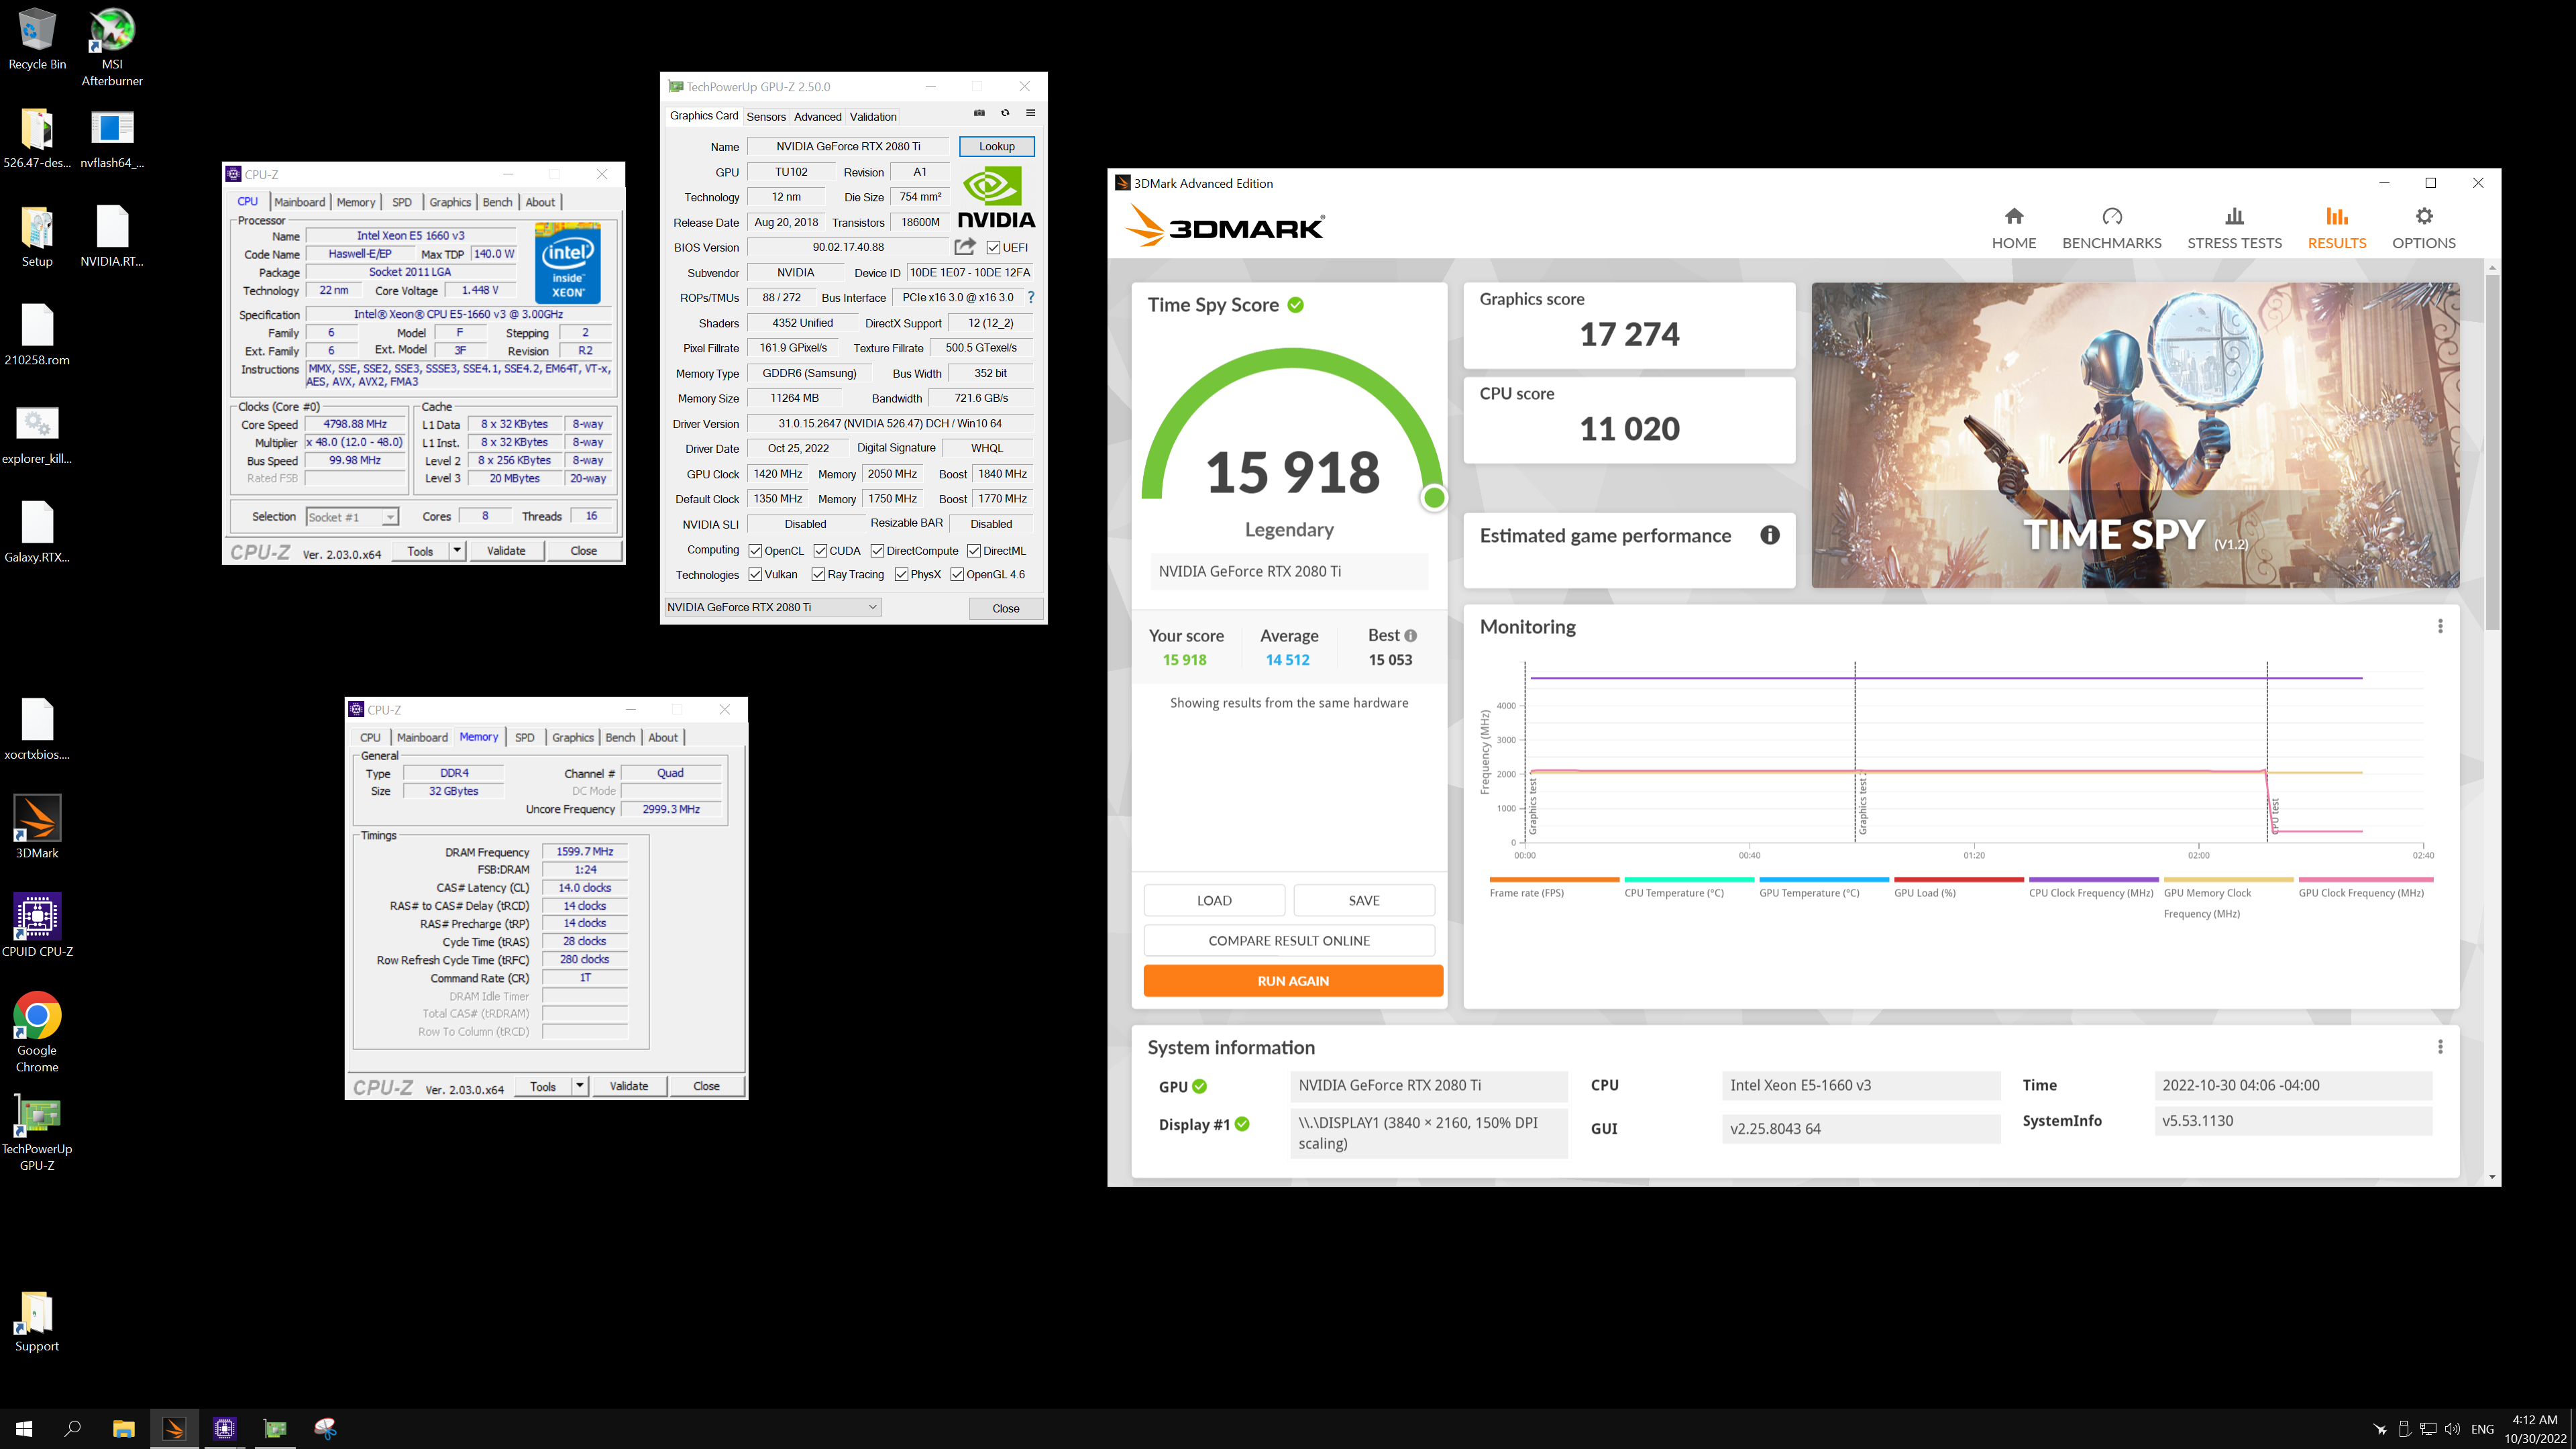Select the CPUID CPU-Z desktop shortcut
The height and width of the screenshot is (1449, 2576).
[x=37, y=925]
